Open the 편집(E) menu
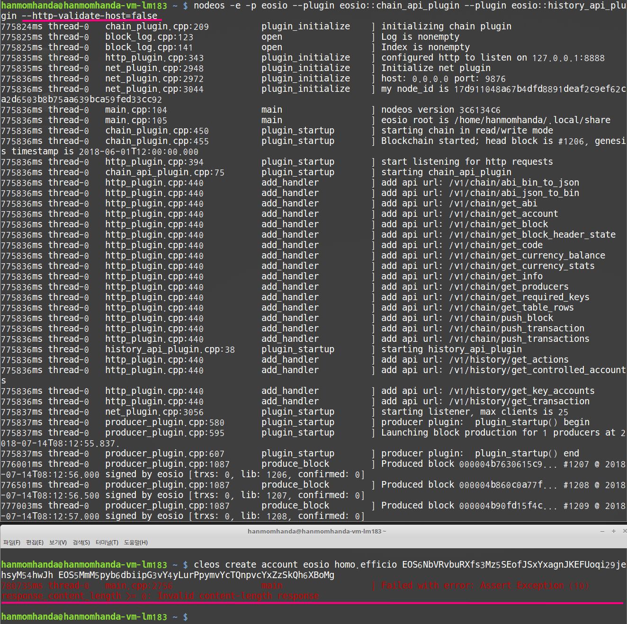Viewport: 627px width, 624px height. pos(34,543)
